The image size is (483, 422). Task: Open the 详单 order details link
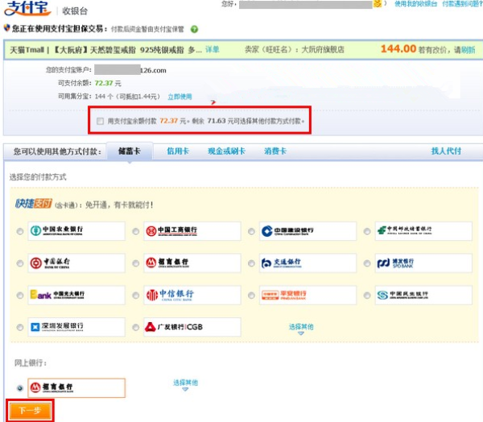click(x=212, y=50)
